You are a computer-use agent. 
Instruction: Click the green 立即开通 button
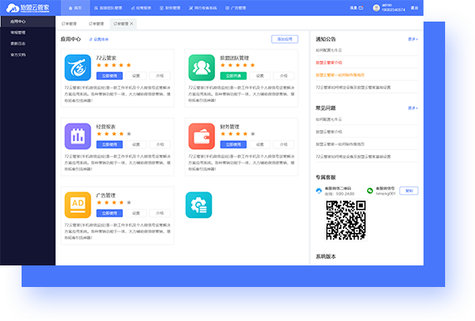click(233, 75)
